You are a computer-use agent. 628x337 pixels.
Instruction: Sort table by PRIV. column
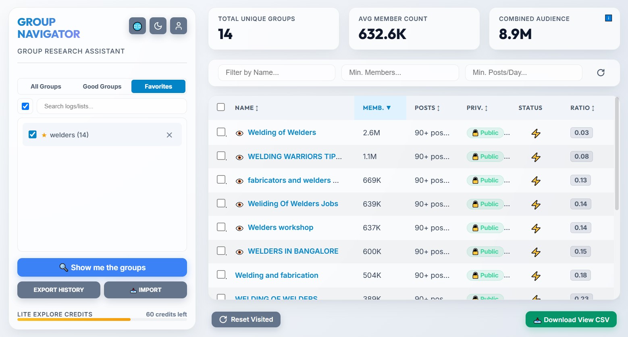tap(477, 108)
